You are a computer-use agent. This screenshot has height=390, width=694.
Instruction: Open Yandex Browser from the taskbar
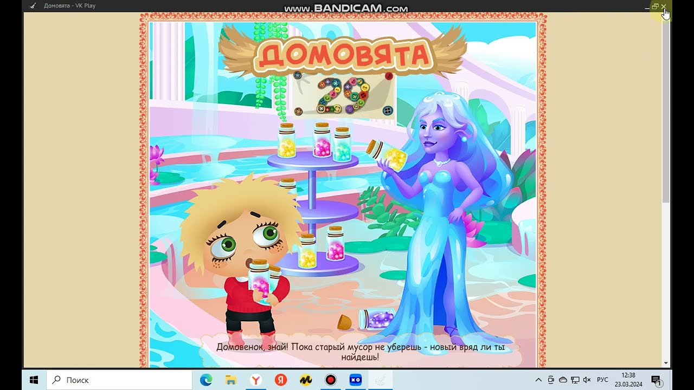256,380
